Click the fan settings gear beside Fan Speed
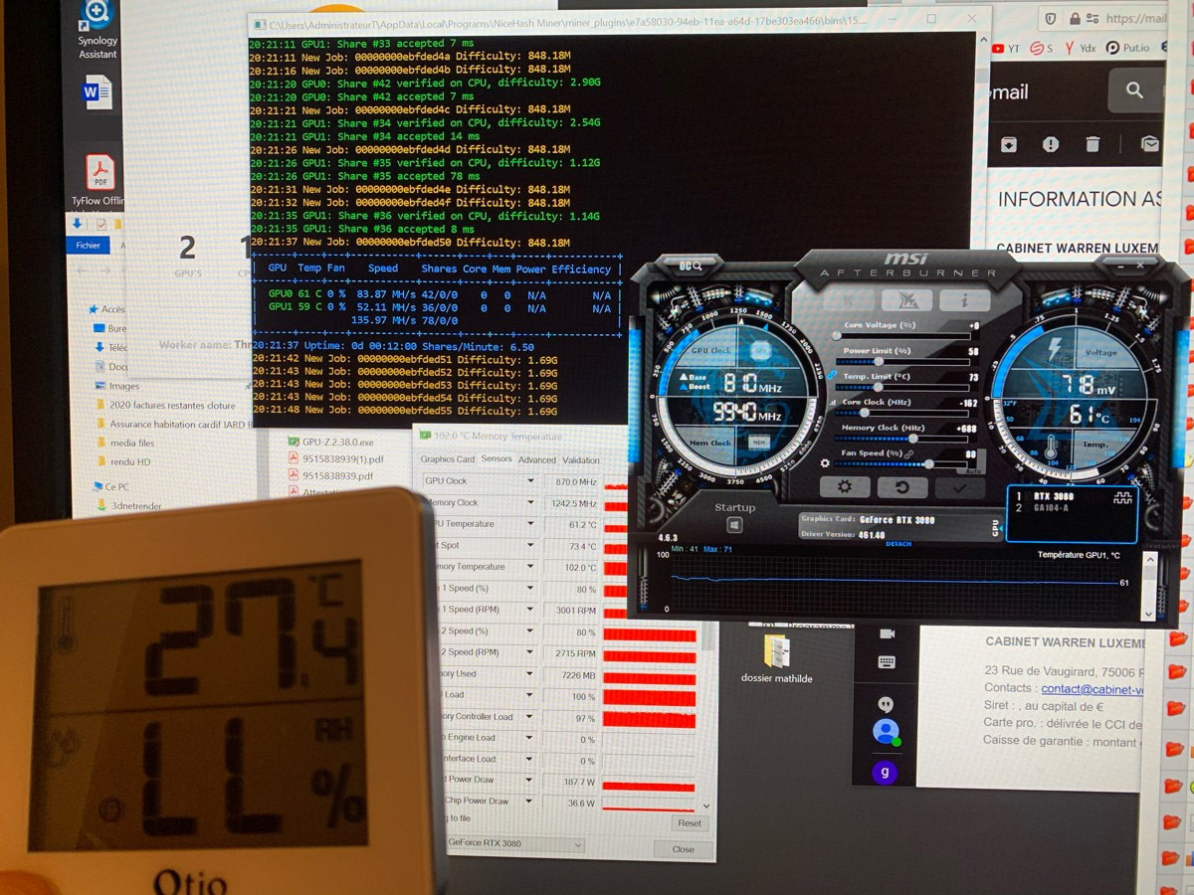 [825, 463]
